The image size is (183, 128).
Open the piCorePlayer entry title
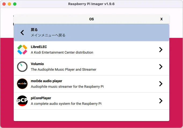pos(41,98)
